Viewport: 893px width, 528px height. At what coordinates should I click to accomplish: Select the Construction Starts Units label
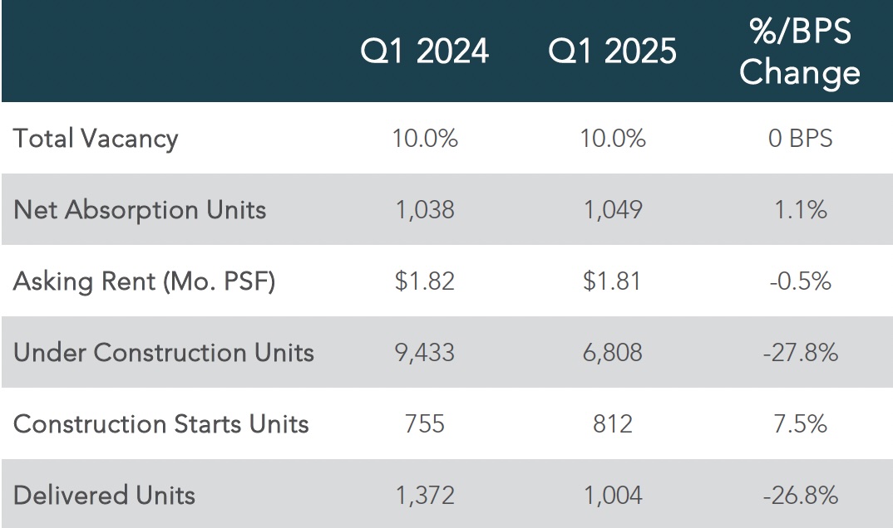coord(161,424)
